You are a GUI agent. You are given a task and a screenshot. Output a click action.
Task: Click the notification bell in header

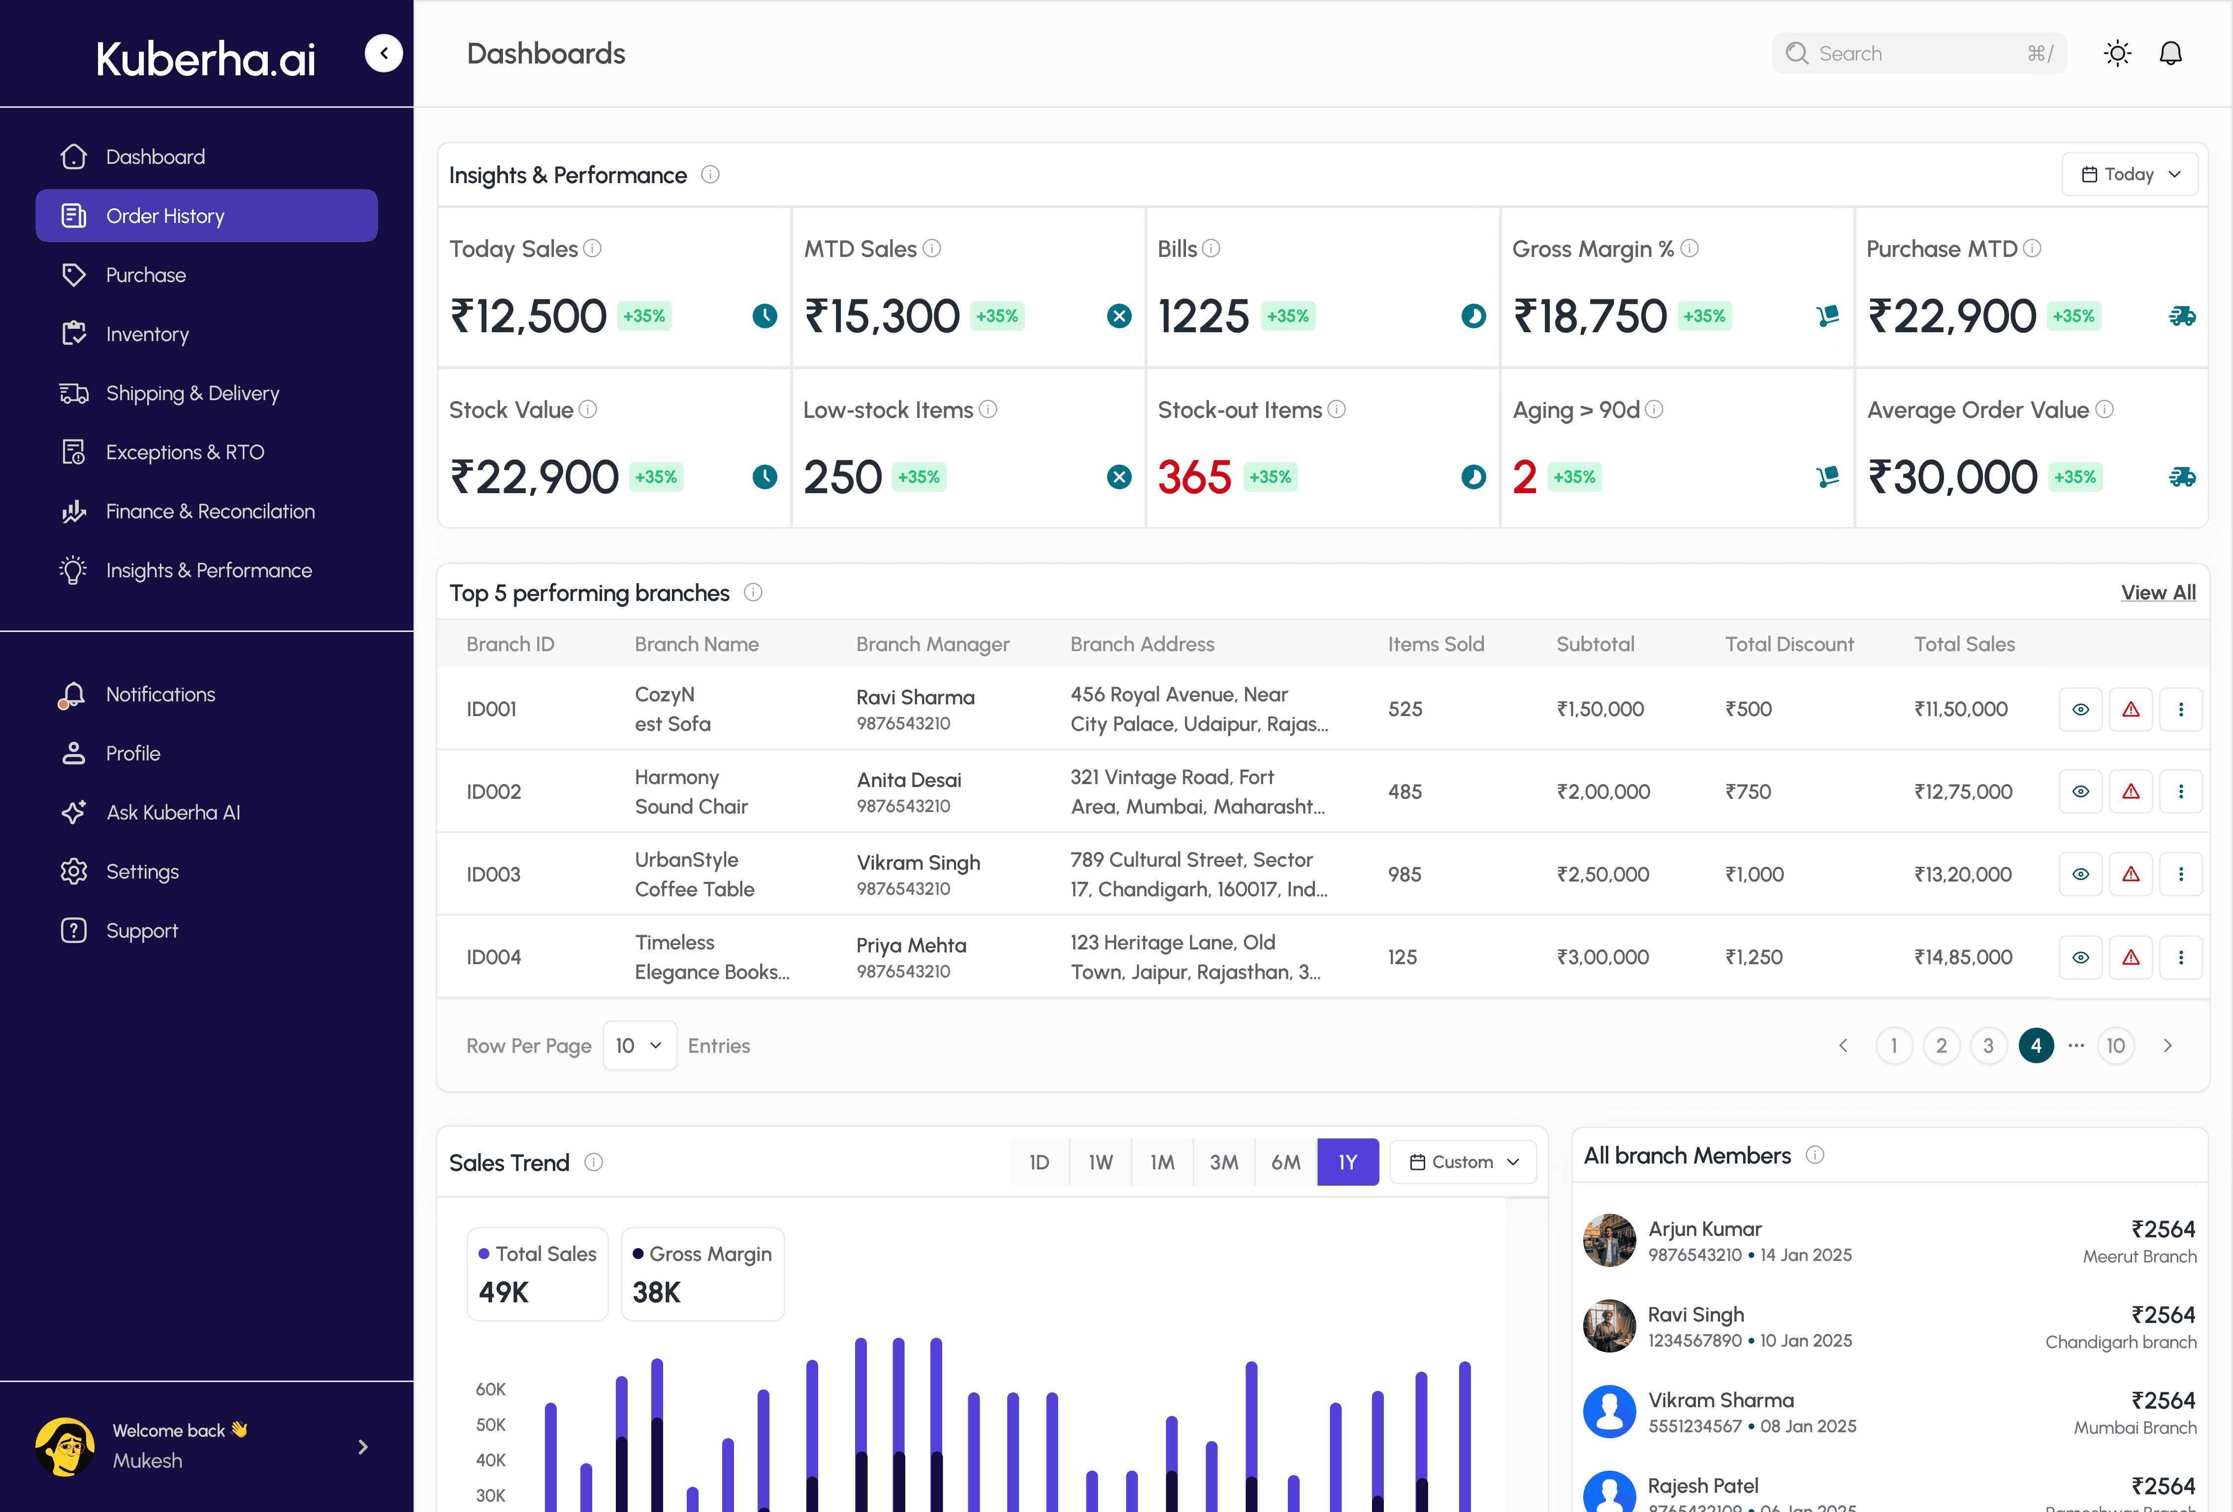point(2170,54)
